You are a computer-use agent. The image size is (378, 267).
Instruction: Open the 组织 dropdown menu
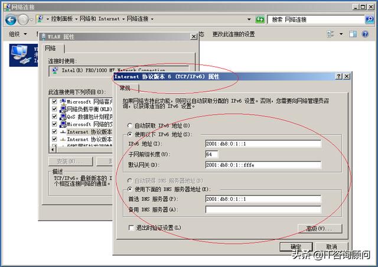[x=18, y=34]
